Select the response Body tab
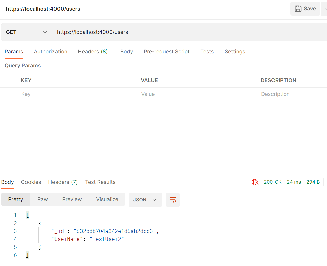 tap(7, 182)
